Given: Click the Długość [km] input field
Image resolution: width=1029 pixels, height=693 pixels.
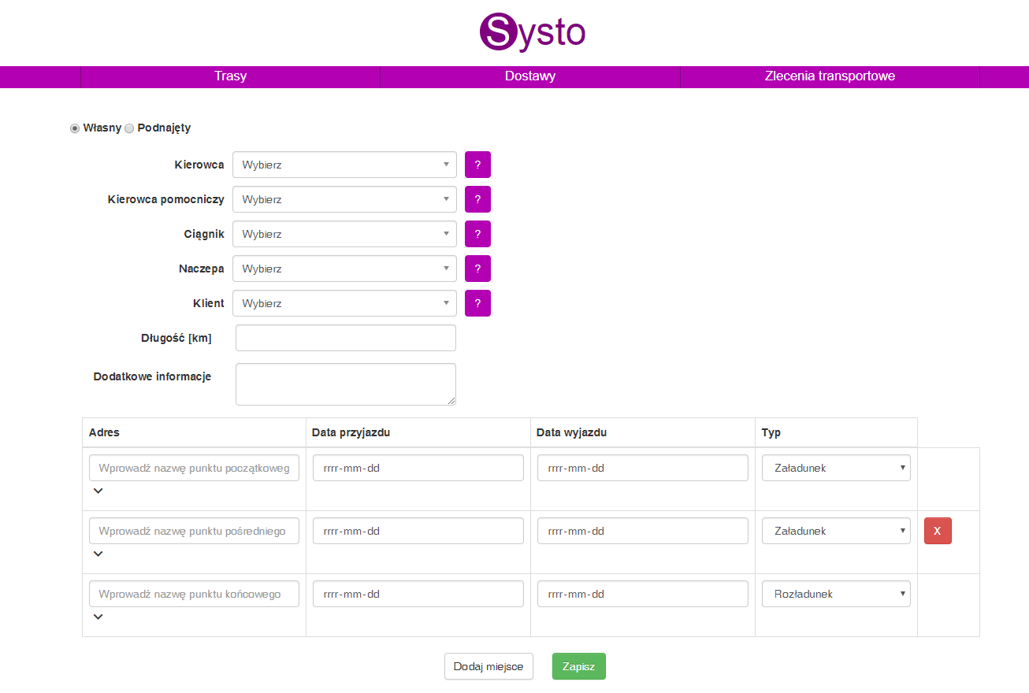Looking at the screenshot, I should click(x=345, y=339).
